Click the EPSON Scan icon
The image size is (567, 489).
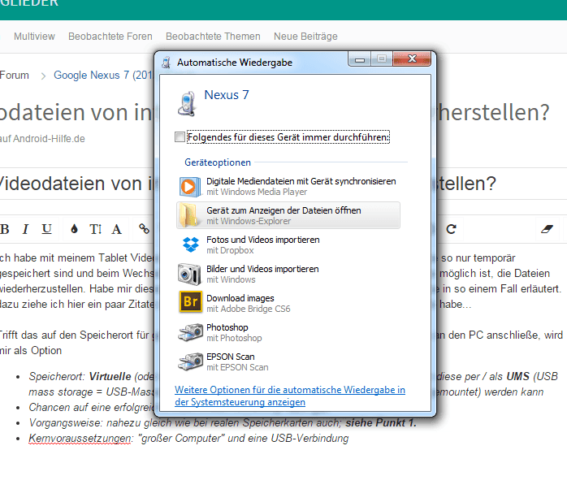click(x=190, y=361)
